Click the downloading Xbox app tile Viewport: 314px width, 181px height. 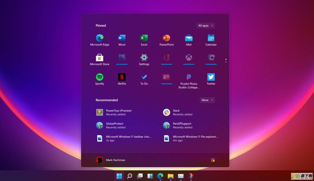point(189,59)
